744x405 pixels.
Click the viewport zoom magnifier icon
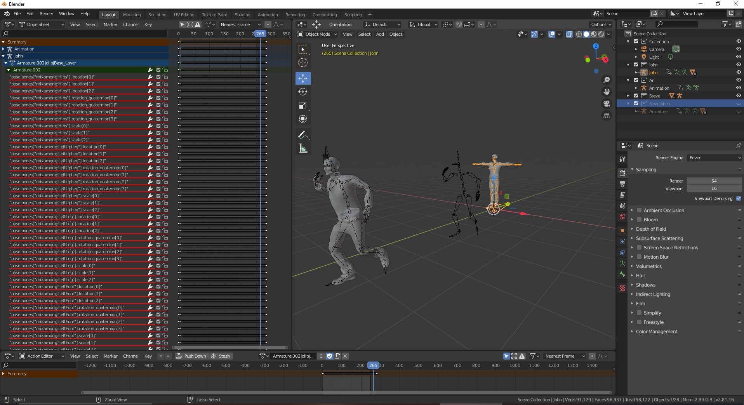607,80
